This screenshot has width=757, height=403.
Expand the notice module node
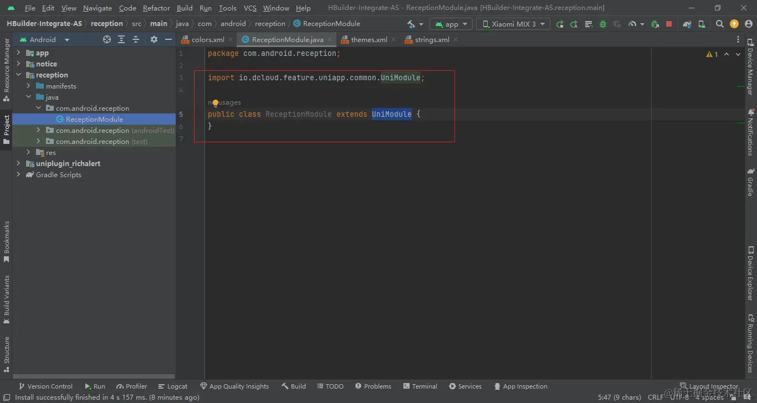pos(18,64)
